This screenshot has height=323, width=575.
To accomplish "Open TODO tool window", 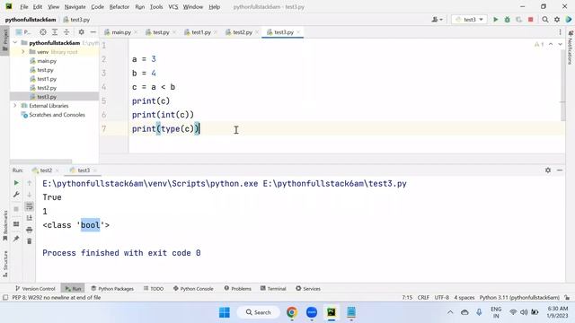I will click(x=154, y=289).
